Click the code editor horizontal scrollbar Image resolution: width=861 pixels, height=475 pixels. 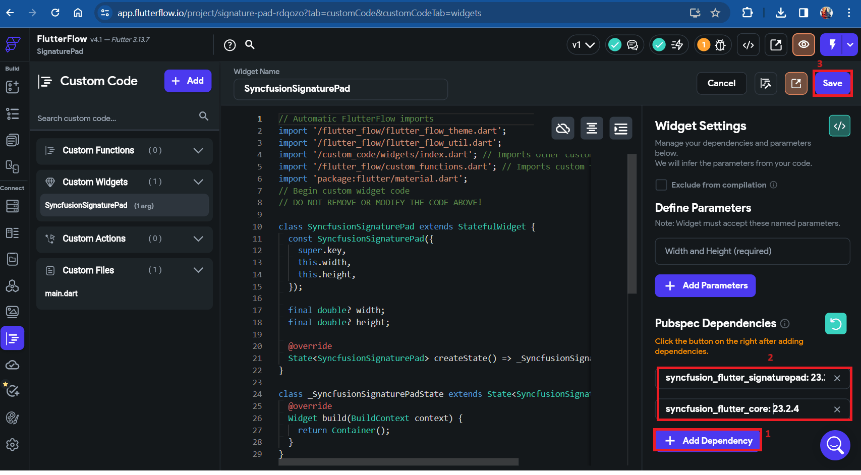point(398,462)
